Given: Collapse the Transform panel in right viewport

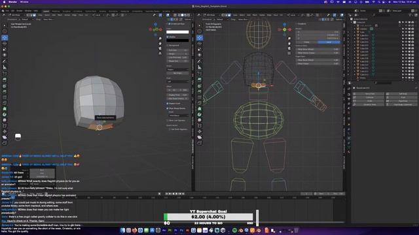Looking at the screenshot, I should click(x=297, y=23).
